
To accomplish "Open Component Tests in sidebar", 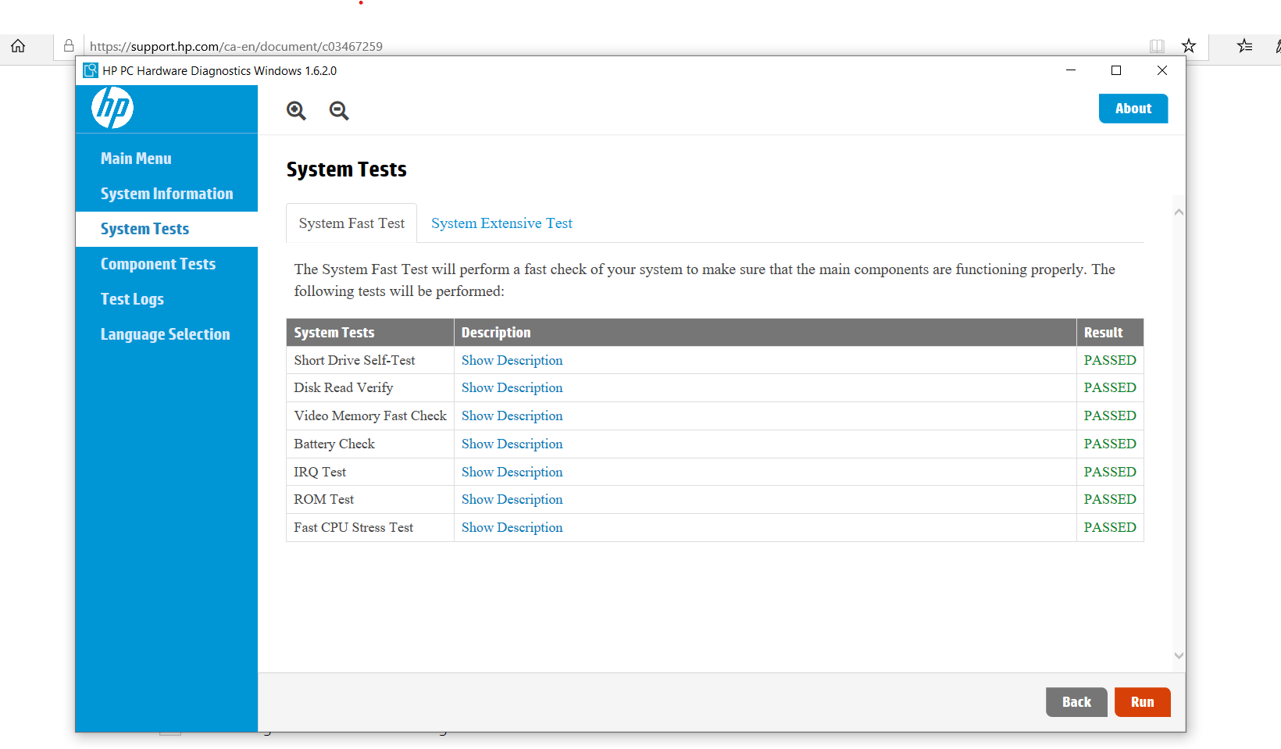I will [x=158, y=264].
